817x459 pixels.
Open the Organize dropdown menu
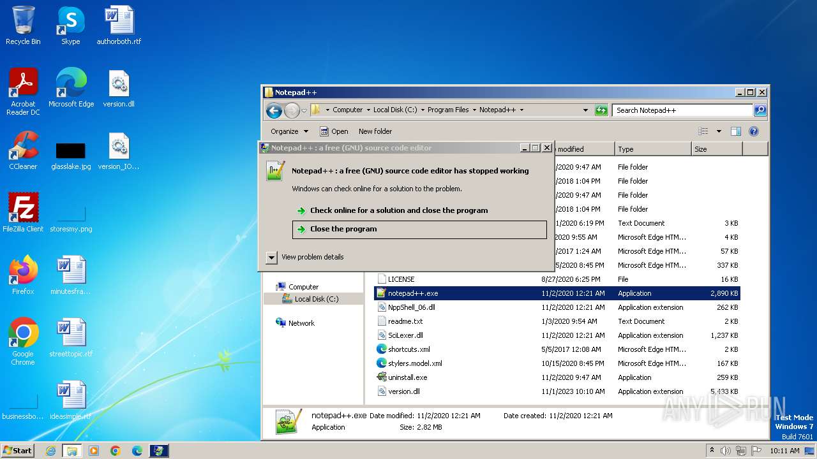[x=289, y=131]
